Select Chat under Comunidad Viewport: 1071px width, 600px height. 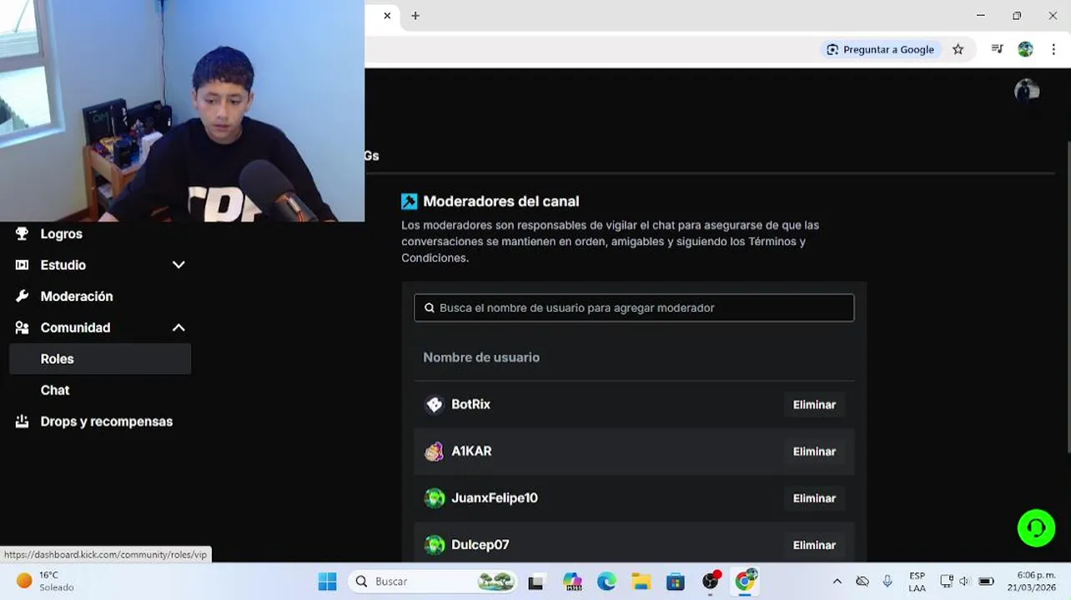(x=55, y=390)
